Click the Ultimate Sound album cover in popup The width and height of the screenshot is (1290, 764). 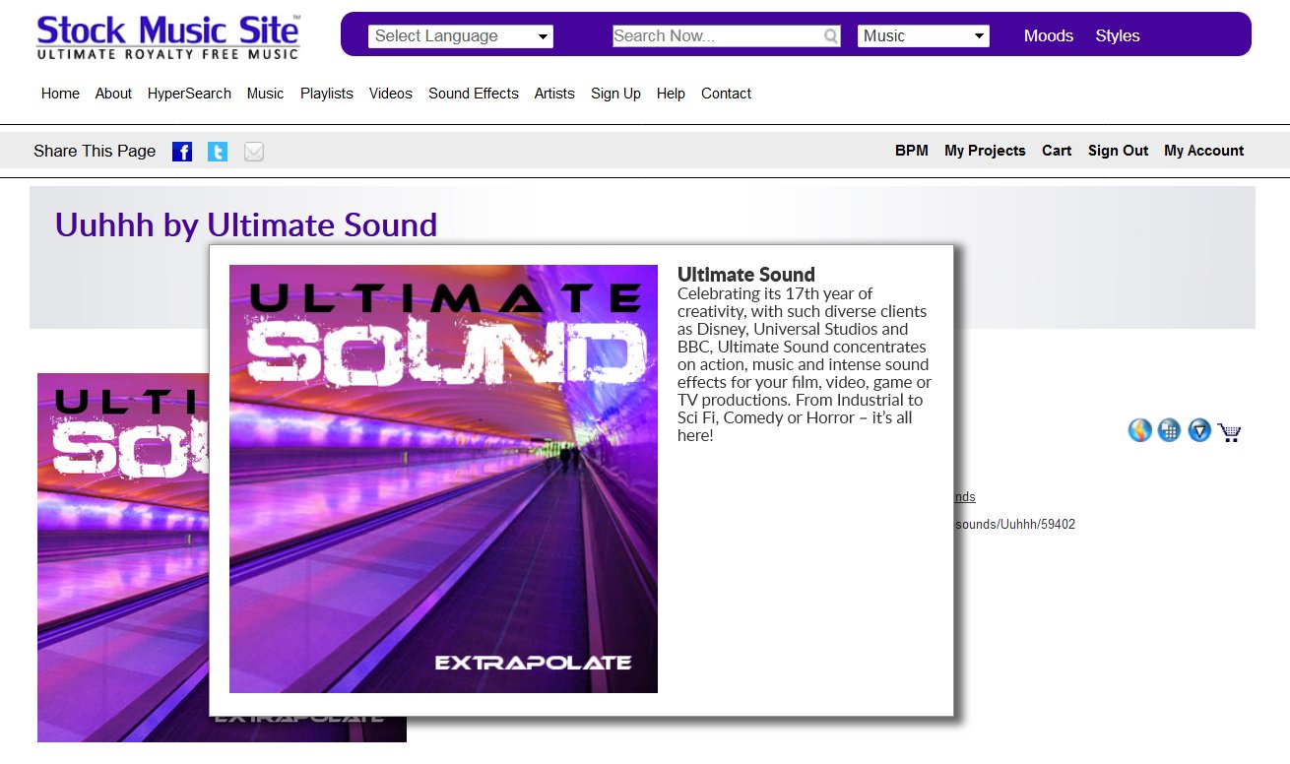(x=443, y=478)
